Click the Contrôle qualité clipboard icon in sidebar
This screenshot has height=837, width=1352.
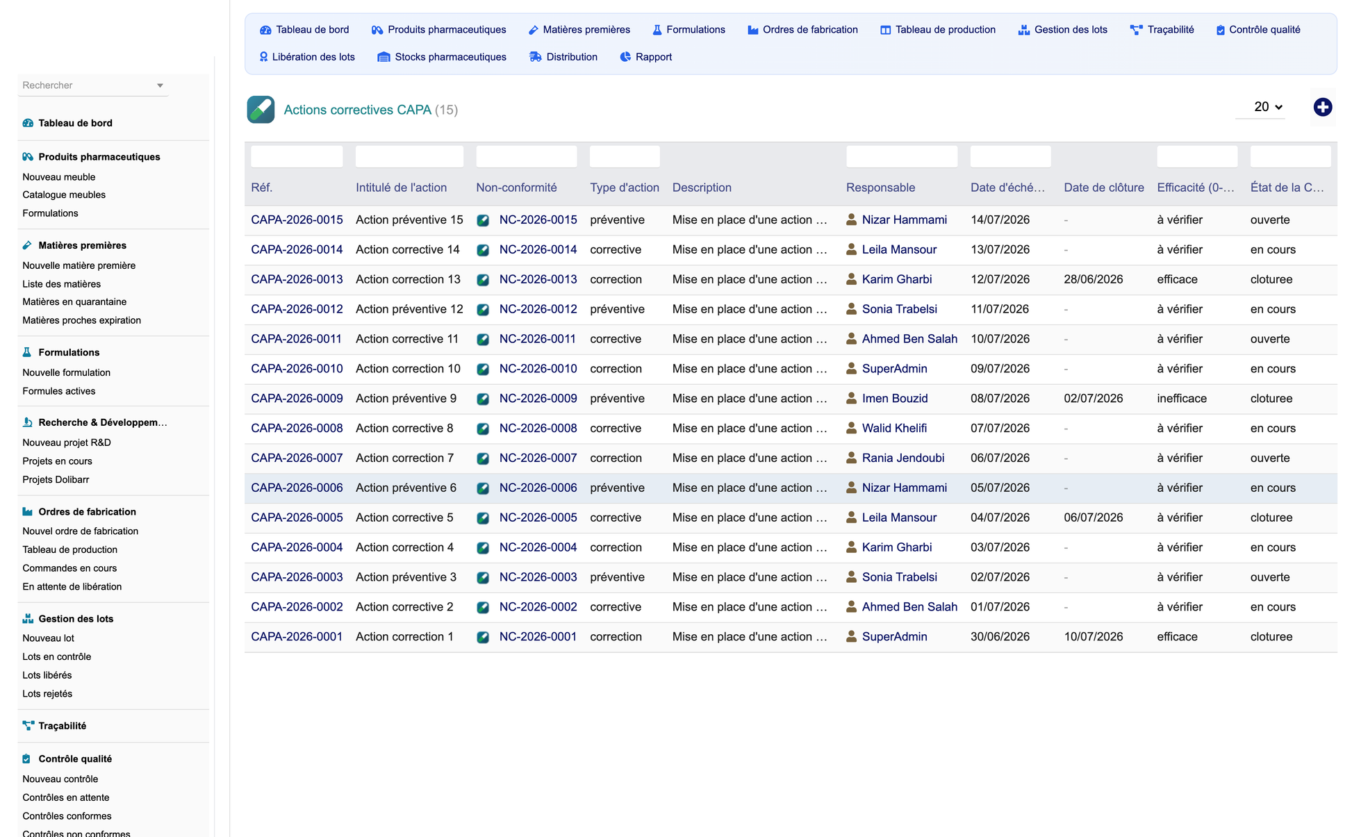pyautogui.click(x=26, y=759)
